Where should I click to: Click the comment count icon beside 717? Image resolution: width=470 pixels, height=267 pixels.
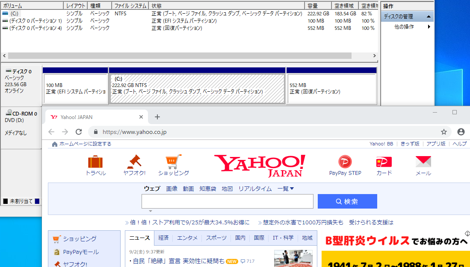tap(243, 261)
